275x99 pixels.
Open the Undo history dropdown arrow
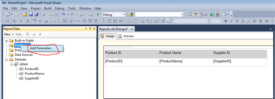[68, 14]
